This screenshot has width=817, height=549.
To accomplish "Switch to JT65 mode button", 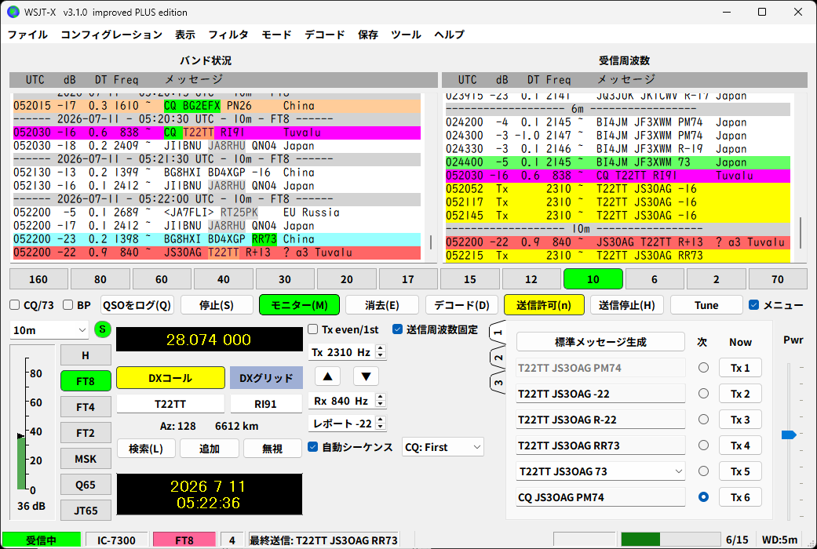I will pos(86,511).
